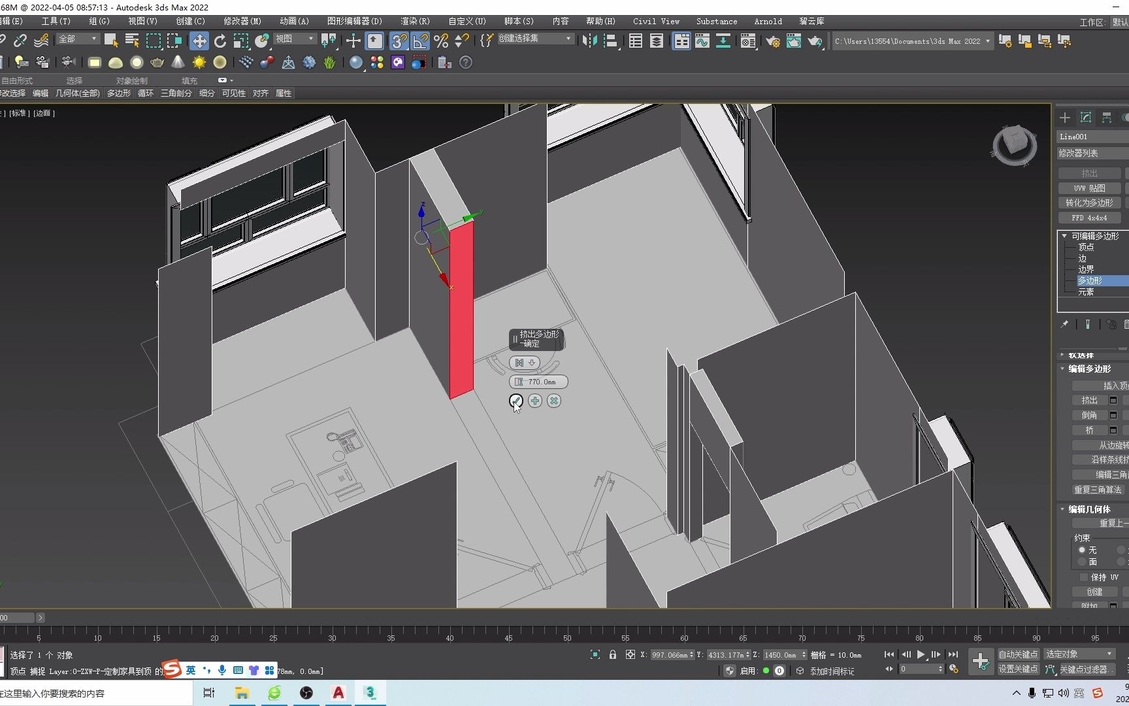The width and height of the screenshot is (1129, 706).
Task: Click the UVW 贴图 modifier in the stack
Action: tap(1088, 188)
